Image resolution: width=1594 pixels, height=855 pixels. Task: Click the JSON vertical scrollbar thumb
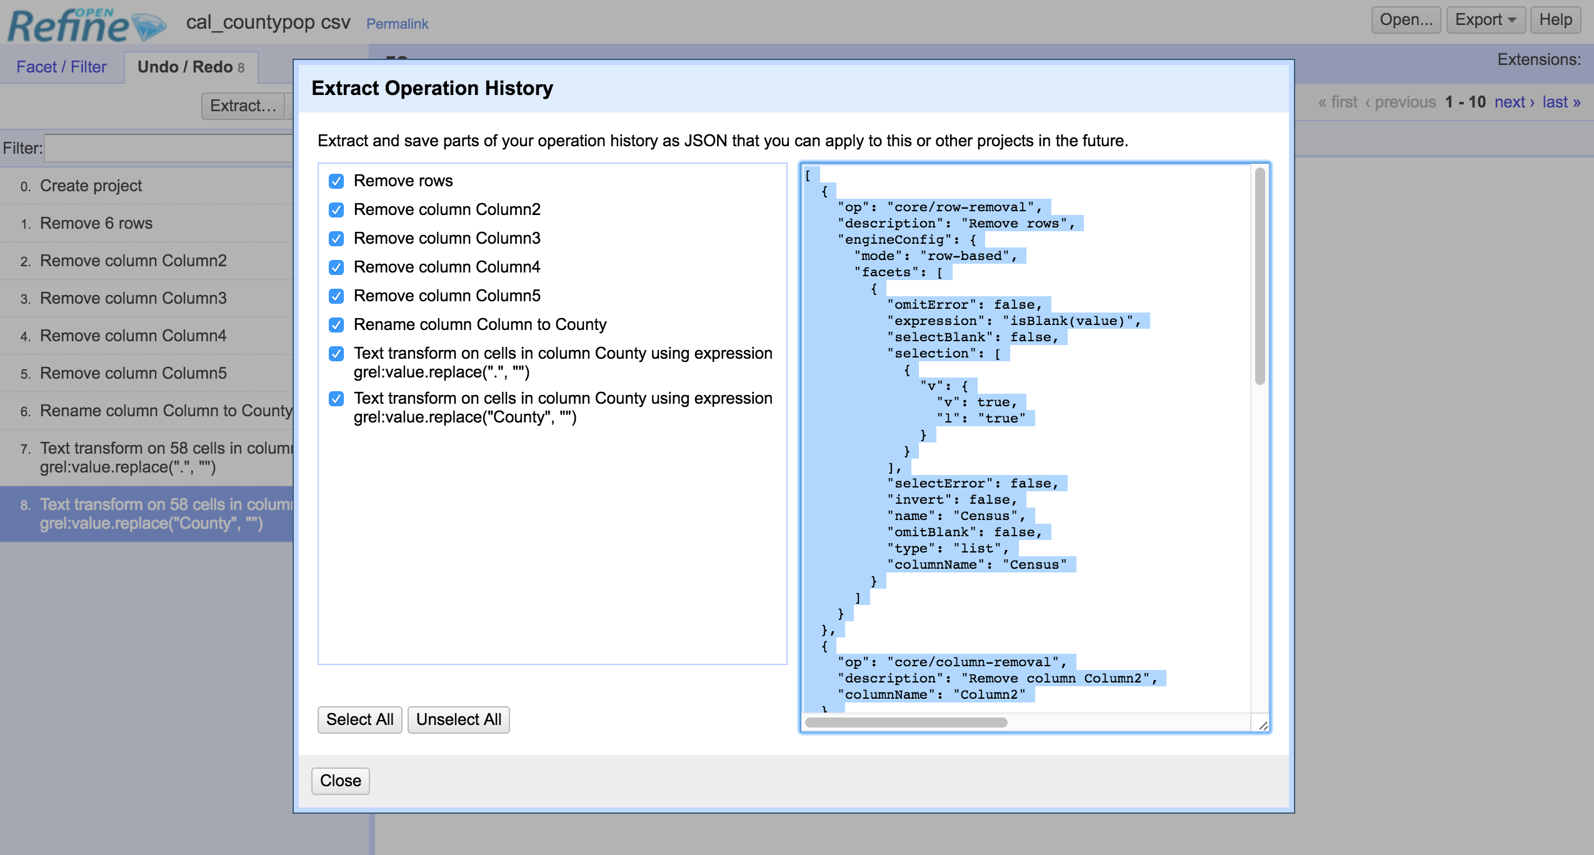[x=1260, y=275]
